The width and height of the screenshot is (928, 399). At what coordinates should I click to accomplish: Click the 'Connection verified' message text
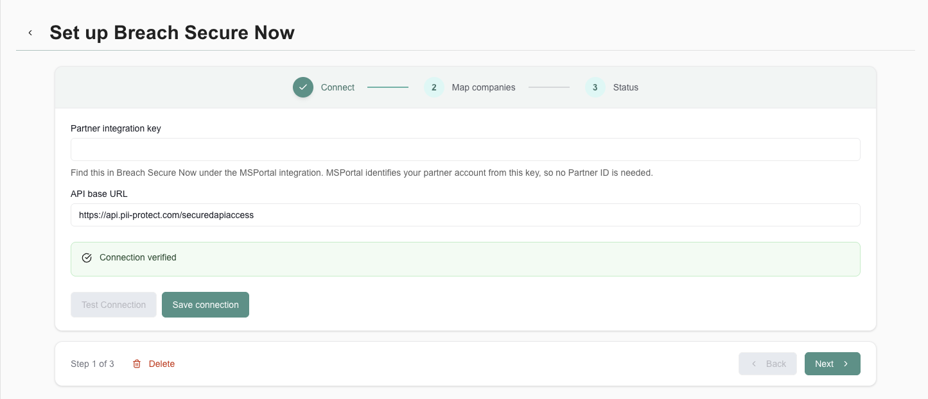[138, 257]
